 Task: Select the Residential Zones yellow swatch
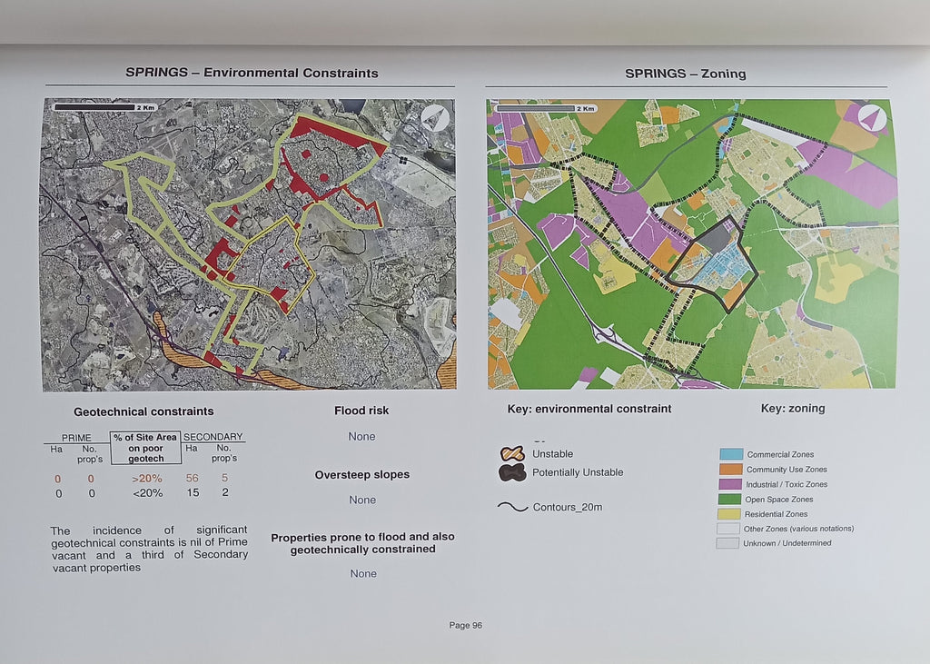tap(730, 514)
